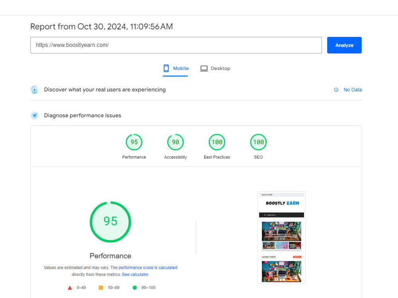Click the Performance label under small gauge
This screenshot has width=398, height=298.
(134, 157)
